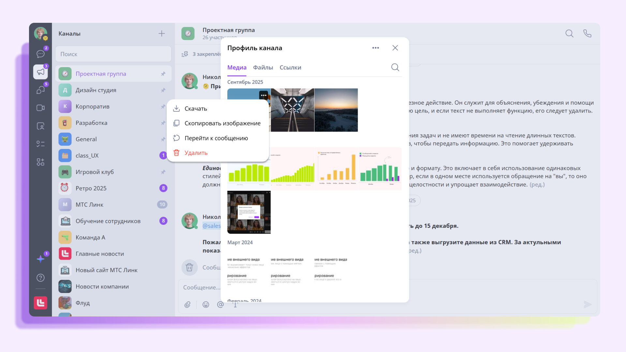This screenshot has height=352, width=626.
Task: Click the Поиск channel search field
Action: (x=113, y=54)
